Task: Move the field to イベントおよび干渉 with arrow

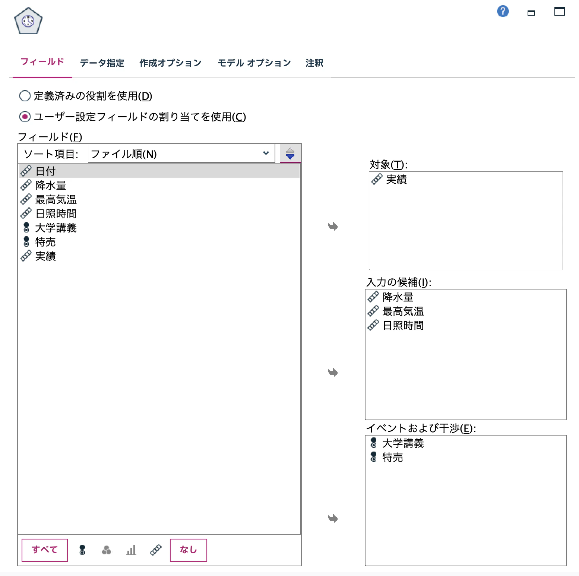Action: [x=333, y=519]
